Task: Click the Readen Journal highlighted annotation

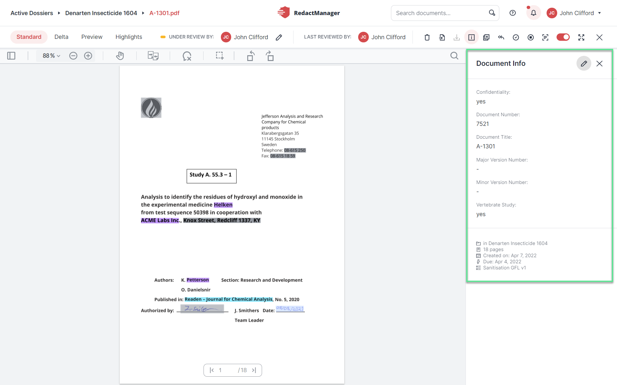Action: tap(229, 299)
